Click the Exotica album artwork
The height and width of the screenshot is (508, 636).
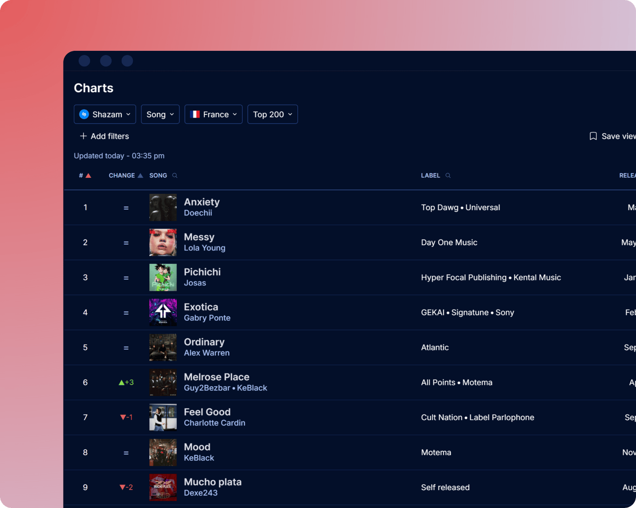point(163,312)
